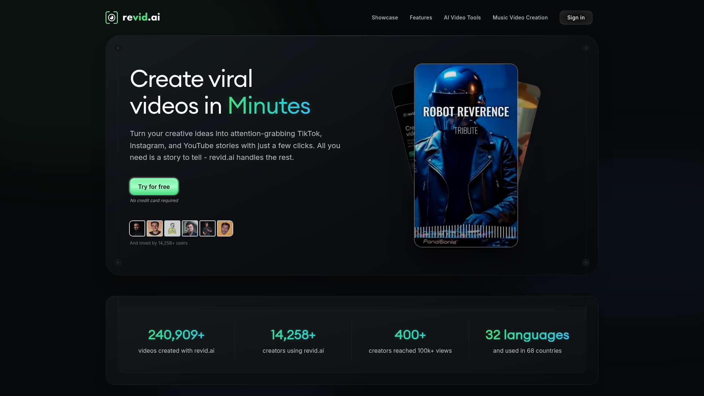Screen dimensions: 704x396
Task: Open the Features menu item
Action: pyautogui.click(x=421, y=18)
